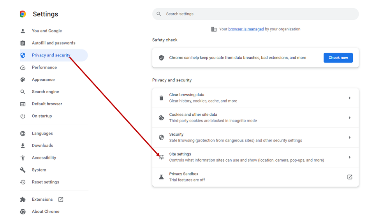The height and width of the screenshot is (219, 389).
Task: Click the Default browser window icon
Action: click(23, 104)
